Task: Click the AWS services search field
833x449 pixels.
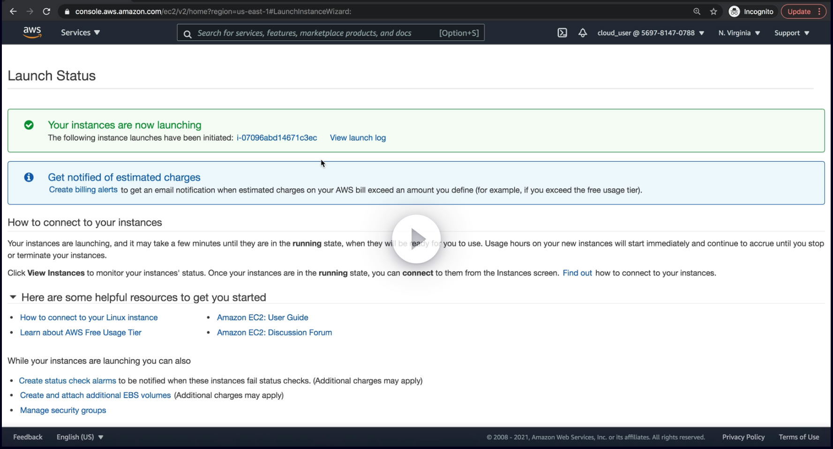Action: (330, 33)
